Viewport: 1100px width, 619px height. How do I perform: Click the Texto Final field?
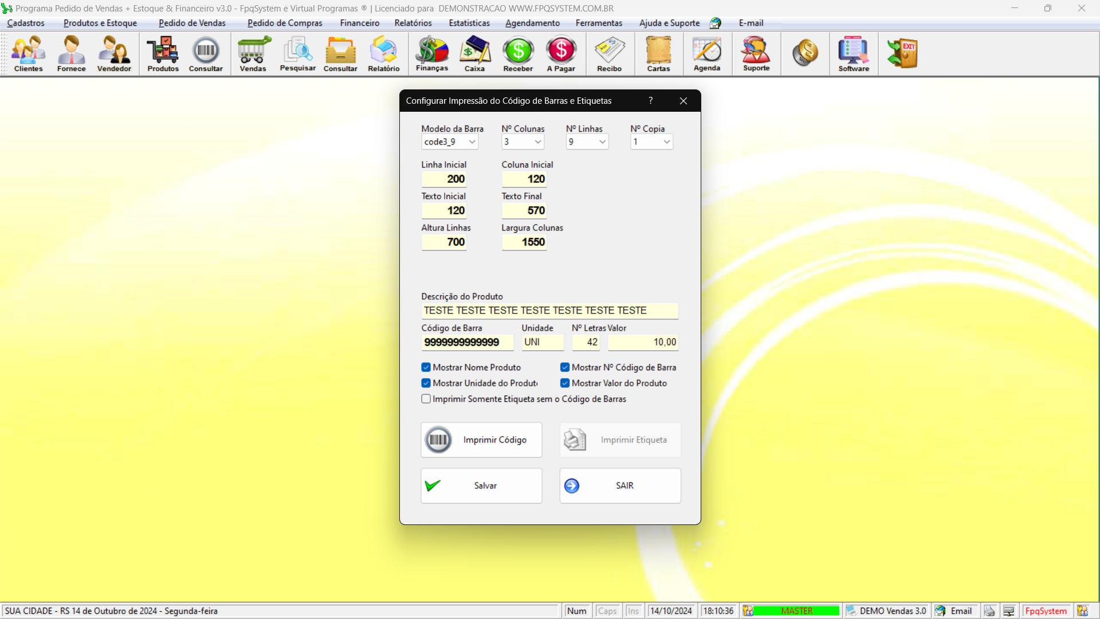click(x=524, y=210)
